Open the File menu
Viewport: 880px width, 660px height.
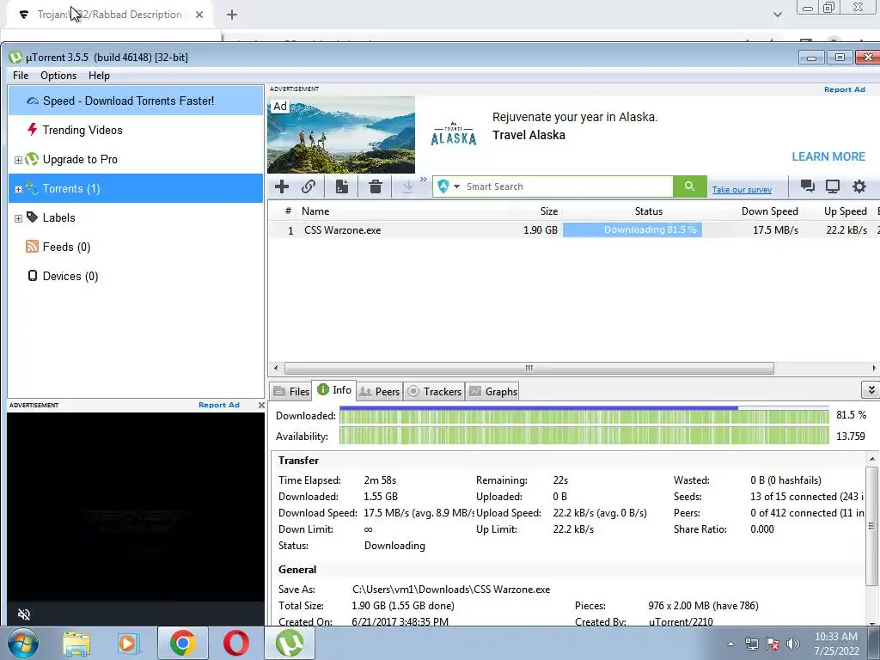point(21,76)
